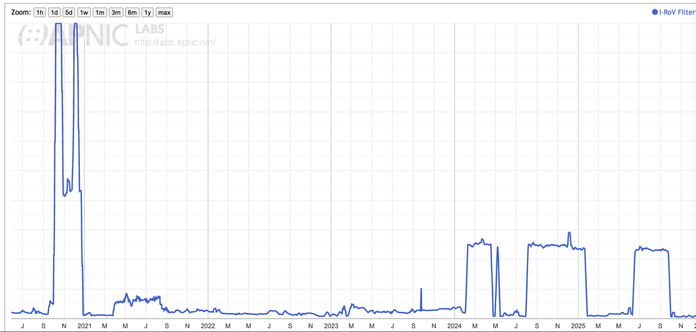Select the 2025 year axis marker
The image size is (696, 332).
[578, 326]
